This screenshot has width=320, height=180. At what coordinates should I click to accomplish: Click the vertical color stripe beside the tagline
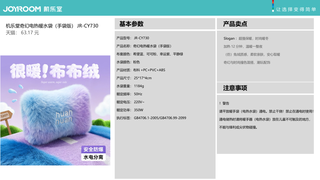click(273, 6)
